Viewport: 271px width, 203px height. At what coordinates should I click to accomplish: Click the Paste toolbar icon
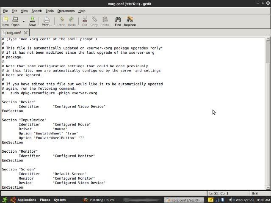click(105, 21)
